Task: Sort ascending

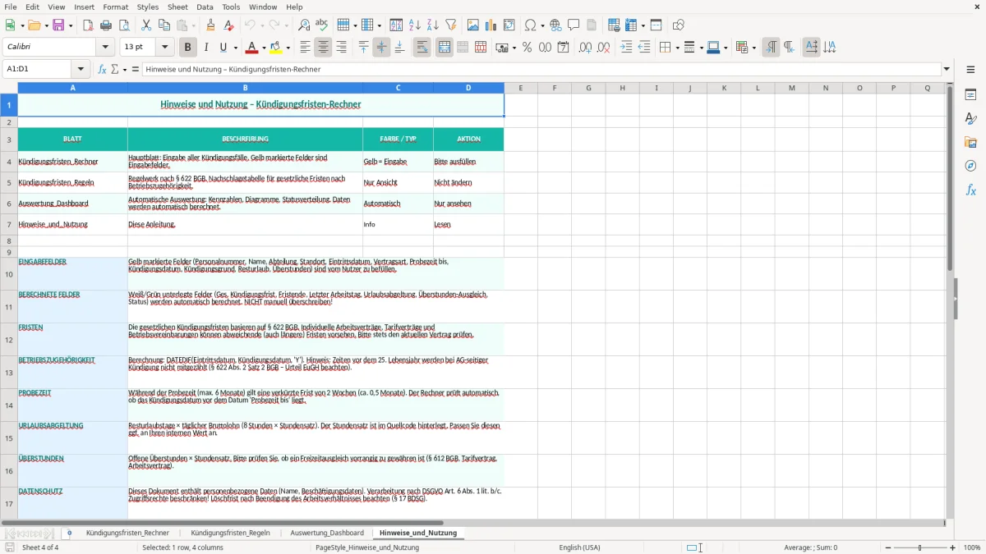Action: click(x=415, y=25)
